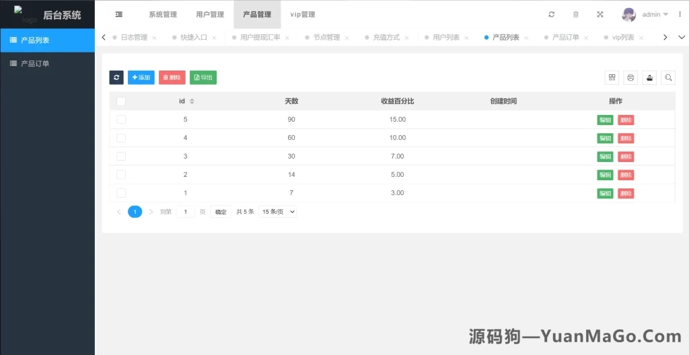
Task: Switch to the 充值方式 tab
Action: 386,38
